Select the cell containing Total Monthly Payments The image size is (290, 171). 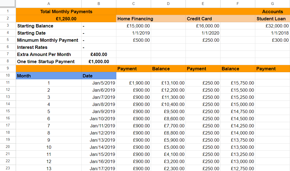click(x=66, y=12)
